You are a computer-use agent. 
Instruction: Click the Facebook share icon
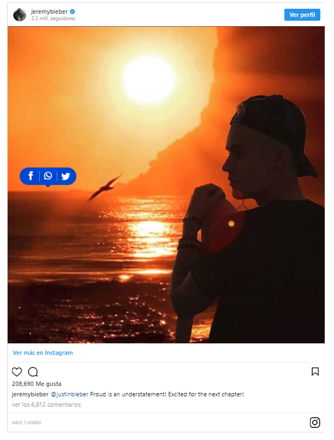[31, 176]
